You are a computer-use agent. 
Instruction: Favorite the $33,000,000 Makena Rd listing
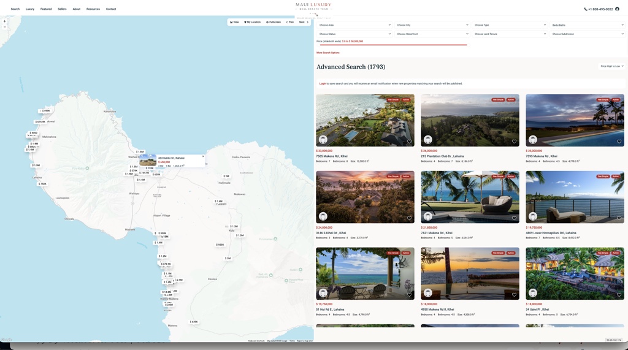(x=409, y=142)
